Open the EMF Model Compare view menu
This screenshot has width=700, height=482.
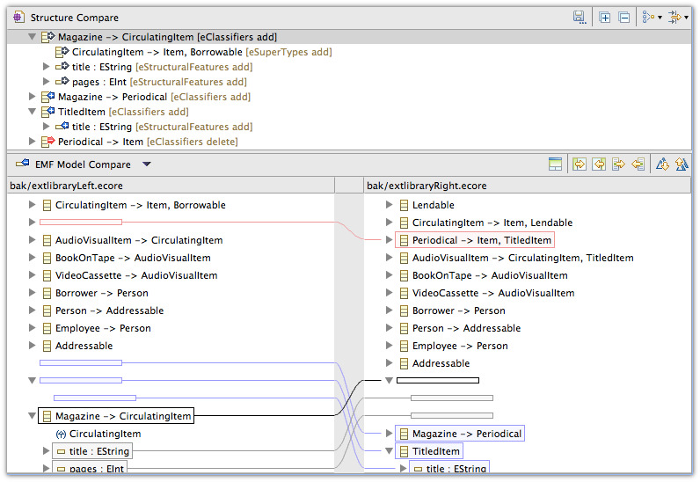point(147,164)
